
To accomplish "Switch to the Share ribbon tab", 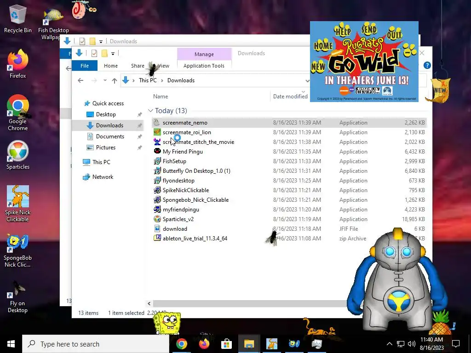I will coord(138,66).
